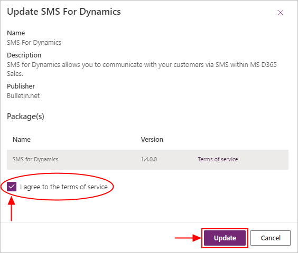Click empty area of the package row beside Terms link
298x253 pixels.
(264, 160)
